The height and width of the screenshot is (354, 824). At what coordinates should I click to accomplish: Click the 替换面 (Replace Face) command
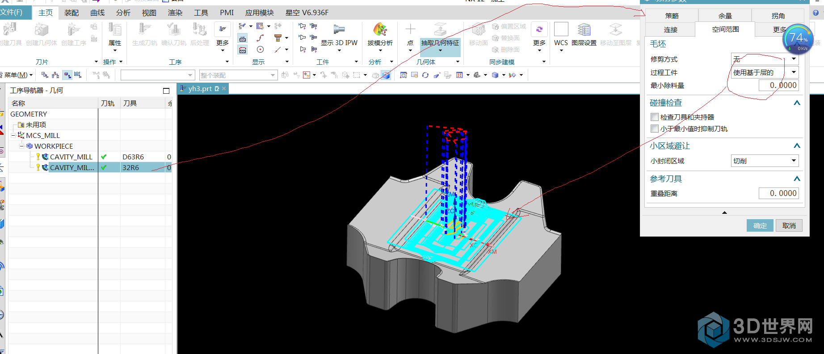pos(505,38)
